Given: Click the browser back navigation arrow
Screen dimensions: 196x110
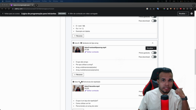Looking at the screenshot, I should pyautogui.click(x=2, y=9).
